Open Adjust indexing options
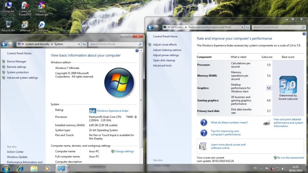The width and height of the screenshot is (308, 173). (x=167, y=50)
